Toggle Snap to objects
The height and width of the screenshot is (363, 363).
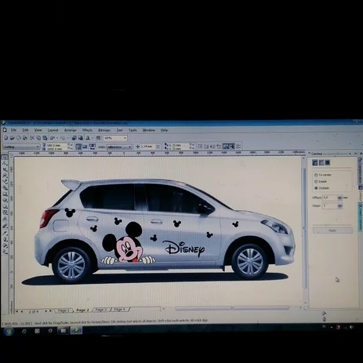coord(212,147)
